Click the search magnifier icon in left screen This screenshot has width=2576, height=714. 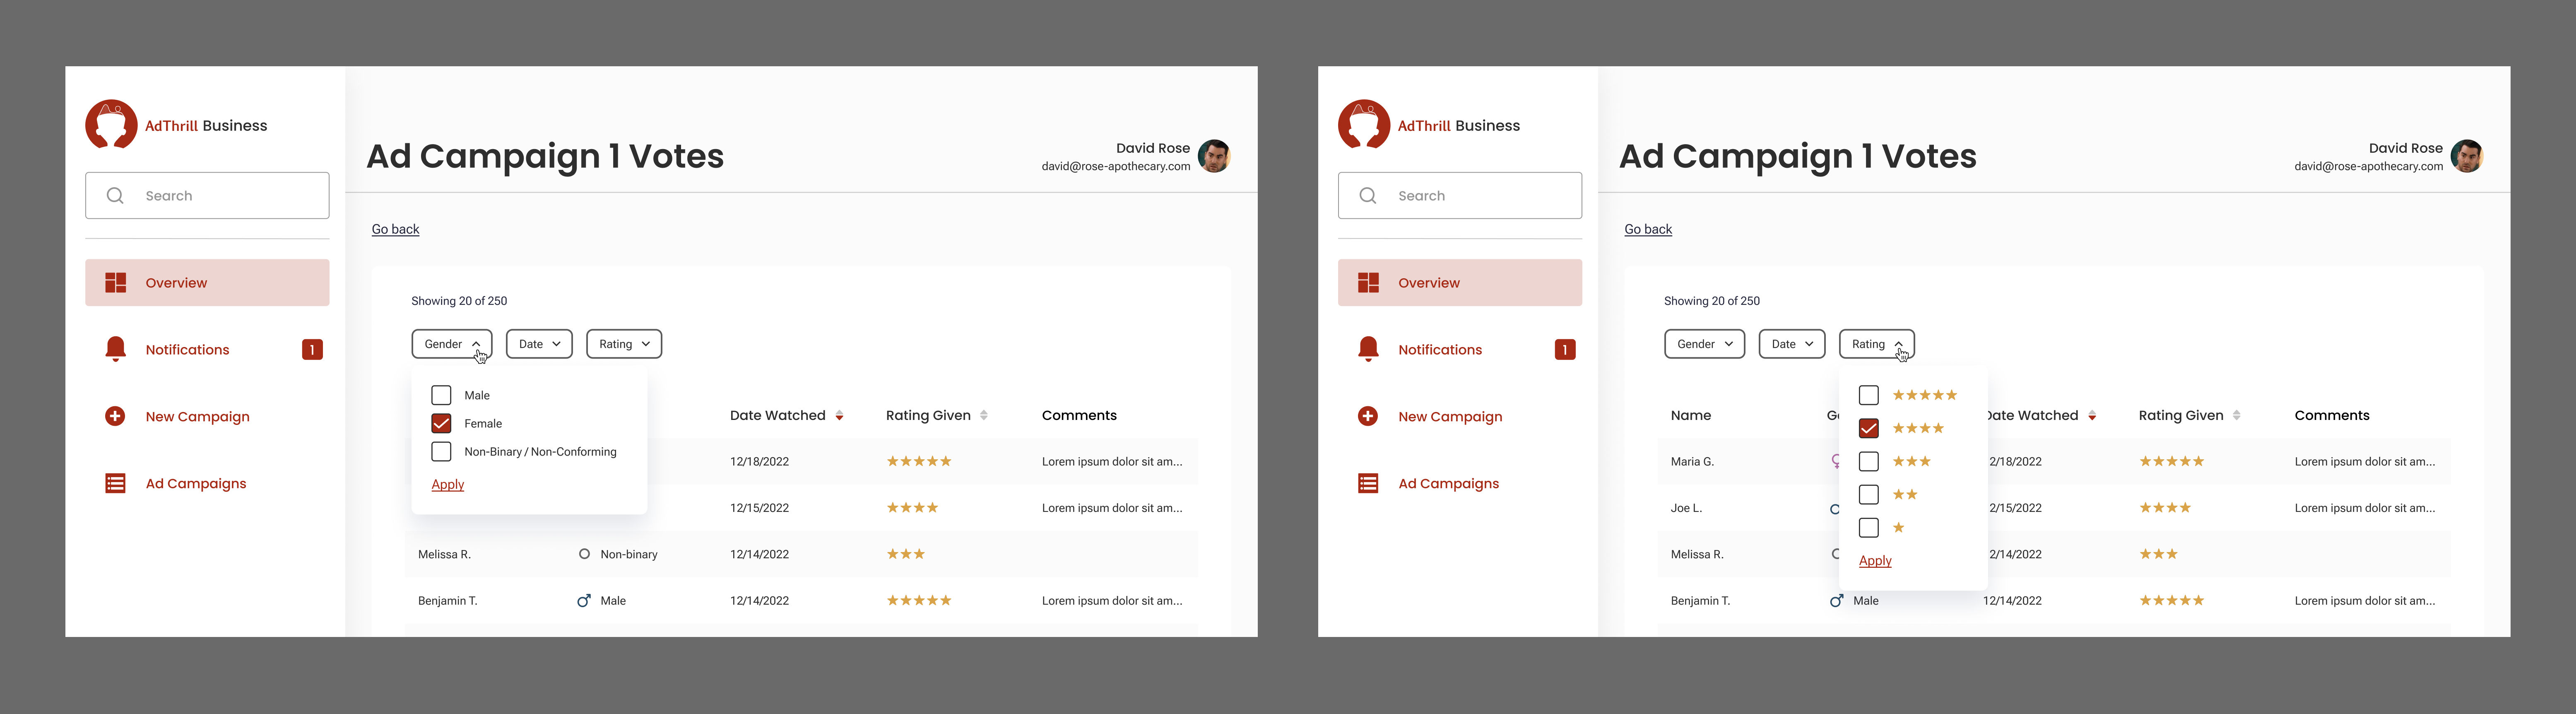(x=115, y=196)
